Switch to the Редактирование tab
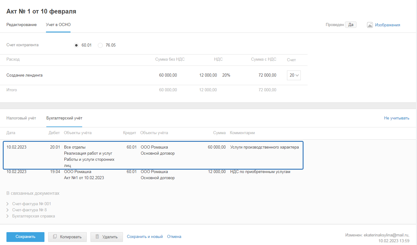The height and width of the screenshot is (245, 417). 21,25
